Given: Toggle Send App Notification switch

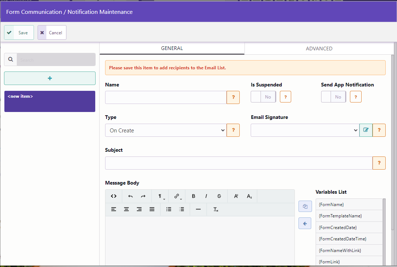Looking at the screenshot, I should click(x=334, y=97).
